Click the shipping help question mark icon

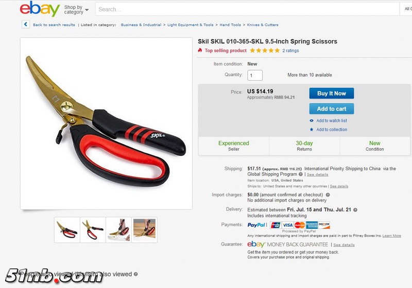tap(301, 174)
